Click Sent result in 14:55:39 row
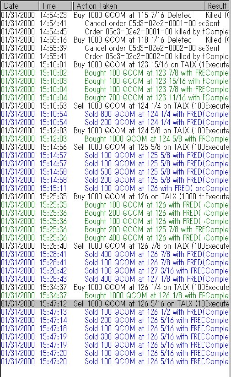The width and height of the screenshot is (231, 377). [x=213, y=48]
